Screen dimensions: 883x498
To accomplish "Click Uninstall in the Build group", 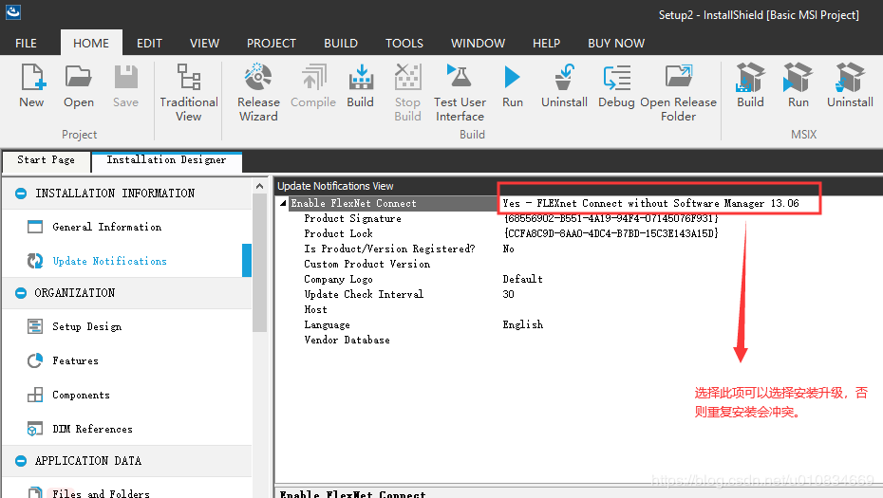I will 564,85.
